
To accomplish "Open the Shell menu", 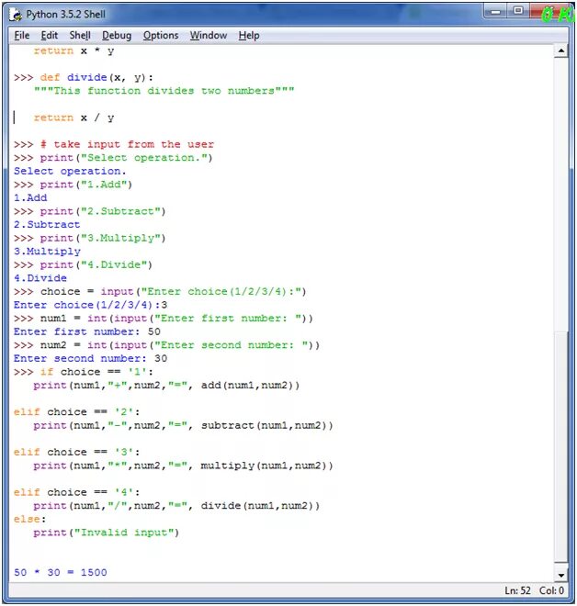I will tap(80, 36).
